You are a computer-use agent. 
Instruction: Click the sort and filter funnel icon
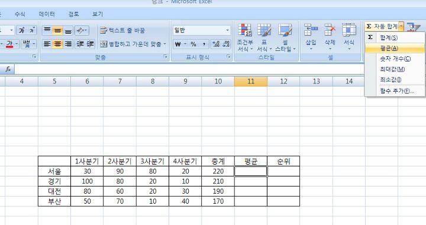pyautogui.click(x=414, y=27)
